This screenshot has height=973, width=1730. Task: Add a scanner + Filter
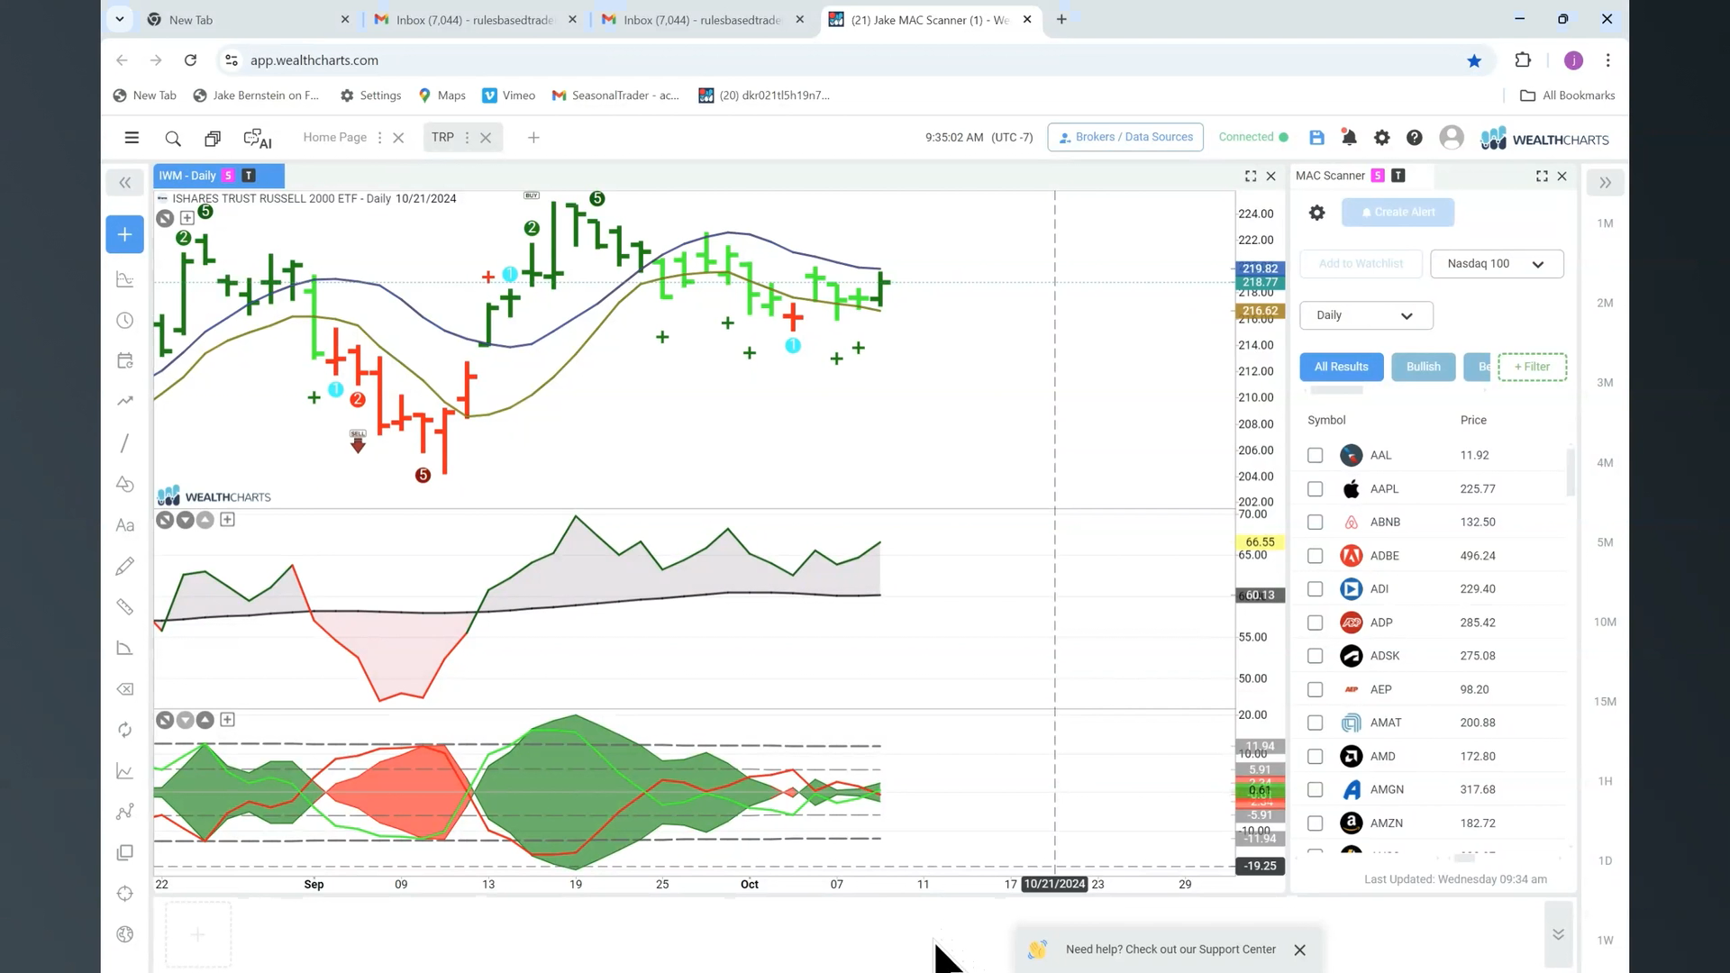(1532, 367)
